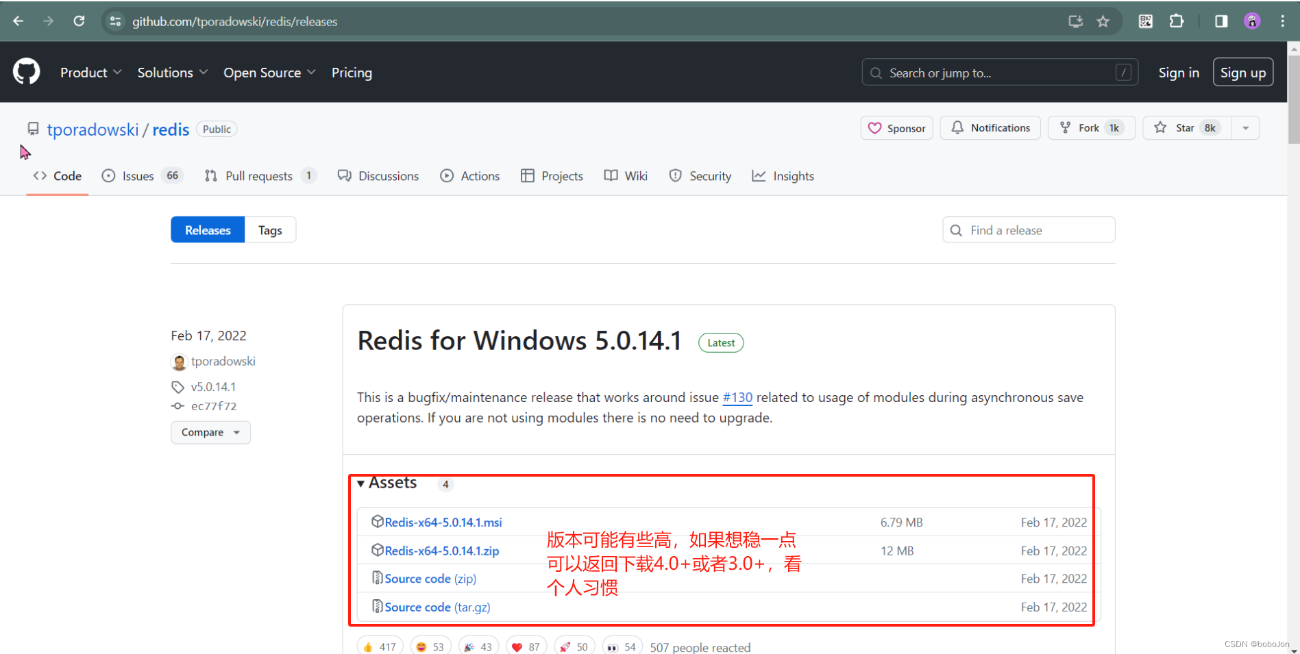
Task: Collapse the Assets section
Action: (x=387, y=483)
